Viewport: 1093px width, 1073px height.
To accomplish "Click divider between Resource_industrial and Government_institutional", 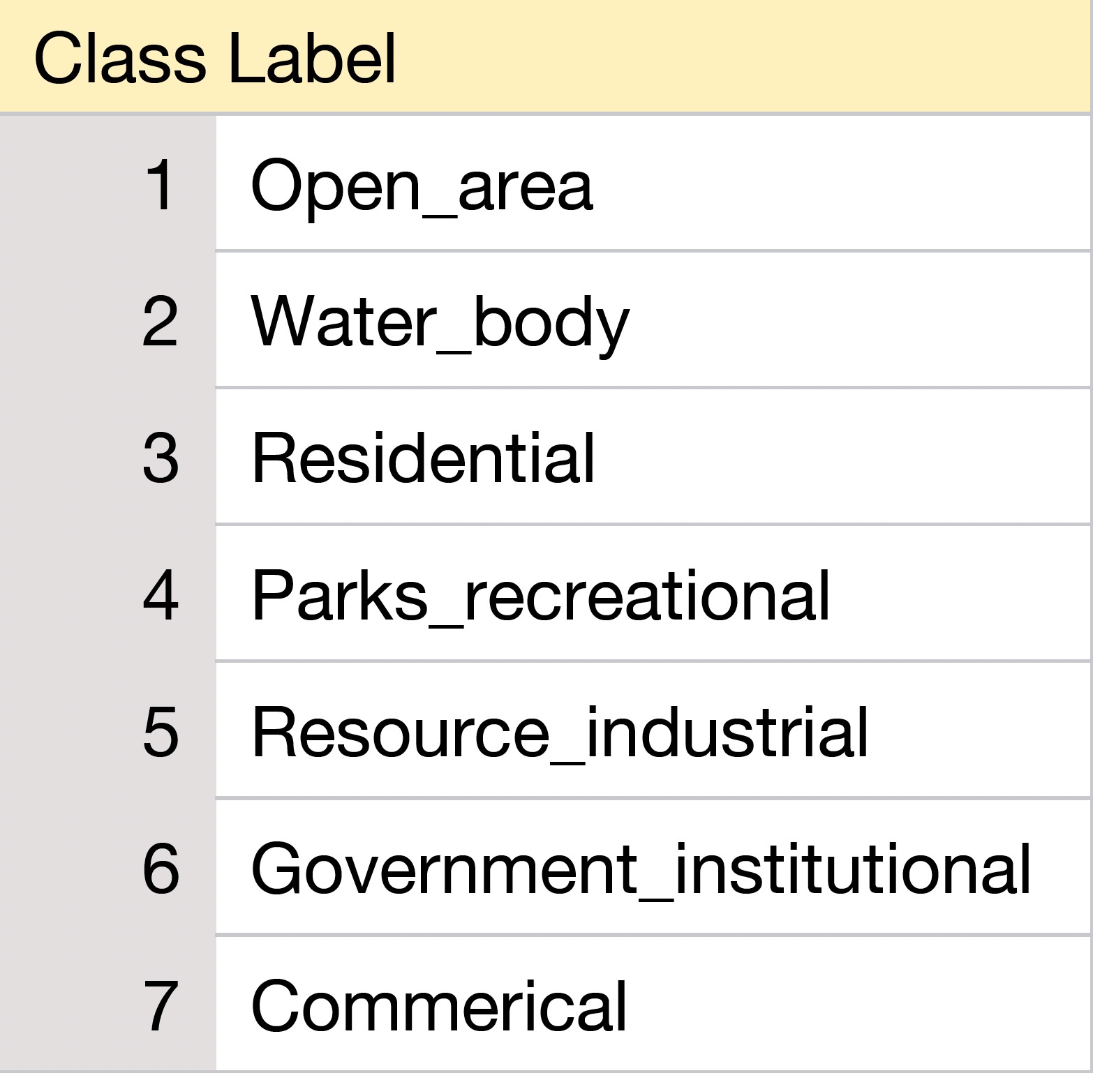I will (653, 797).
